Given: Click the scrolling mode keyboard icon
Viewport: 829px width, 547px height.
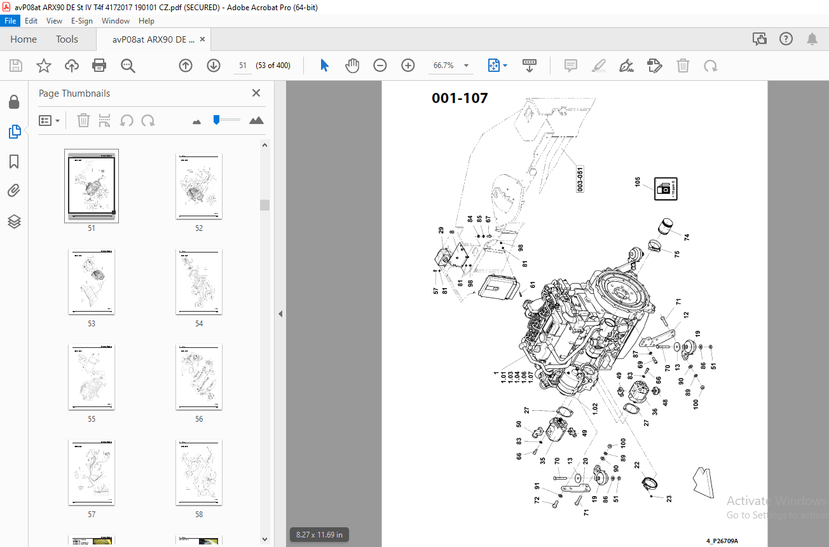Looking at the screenshot, I should click(x=530, y=66).
